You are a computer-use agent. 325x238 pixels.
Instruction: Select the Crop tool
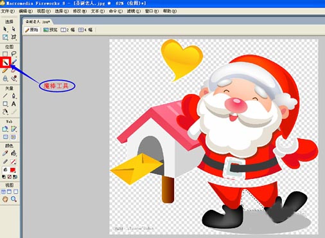click(13, 37)
